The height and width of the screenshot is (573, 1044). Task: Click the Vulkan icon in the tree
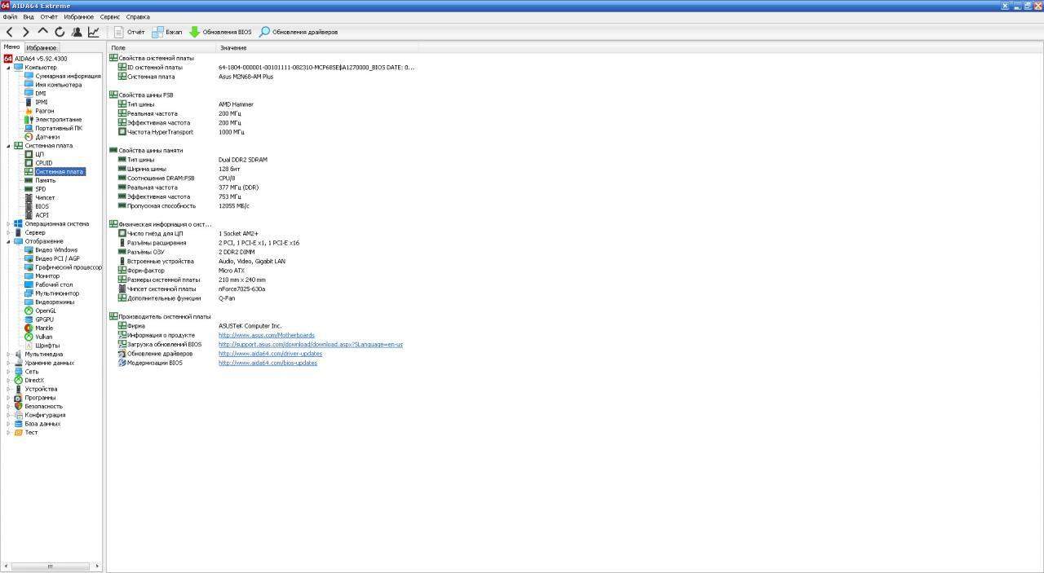click(x=29, y=337)
